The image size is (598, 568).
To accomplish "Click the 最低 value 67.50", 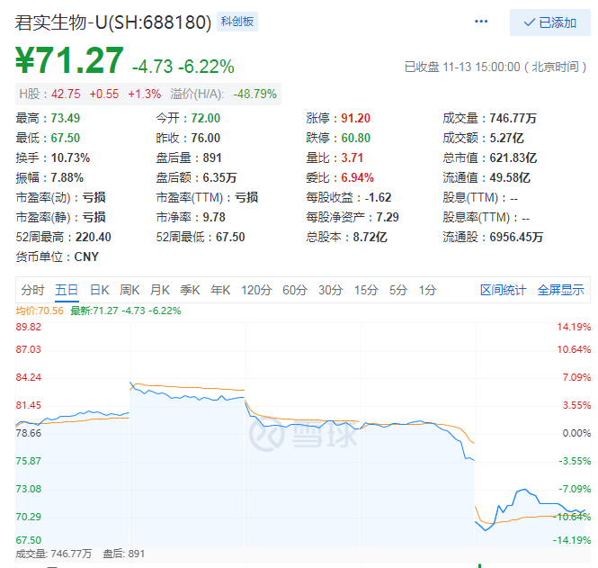I will point(66,139).
